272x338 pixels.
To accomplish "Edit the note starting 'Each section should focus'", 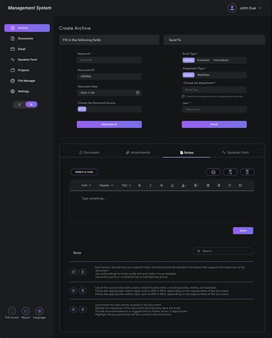I will (x=73, y=272).
